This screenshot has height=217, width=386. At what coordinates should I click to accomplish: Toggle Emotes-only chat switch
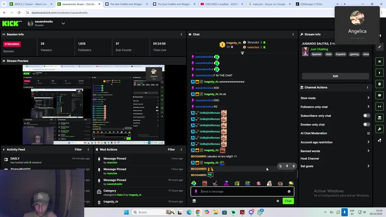click(366, 124)
